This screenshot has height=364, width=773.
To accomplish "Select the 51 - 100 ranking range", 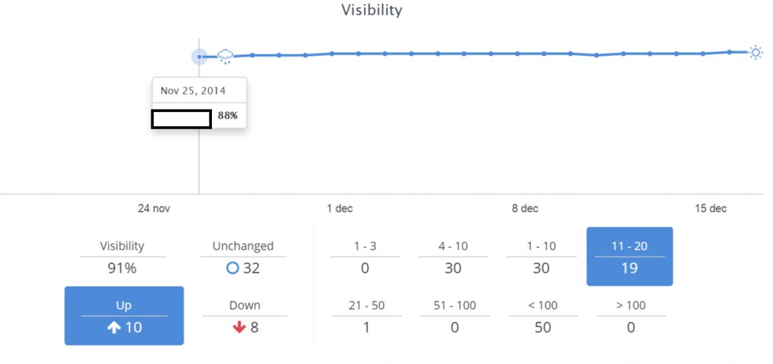I will 455,316.
